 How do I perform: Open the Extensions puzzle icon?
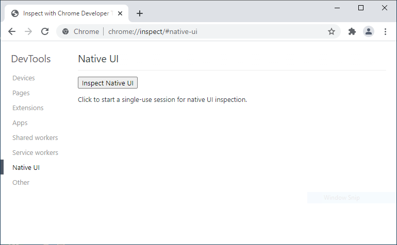(352, 31)
